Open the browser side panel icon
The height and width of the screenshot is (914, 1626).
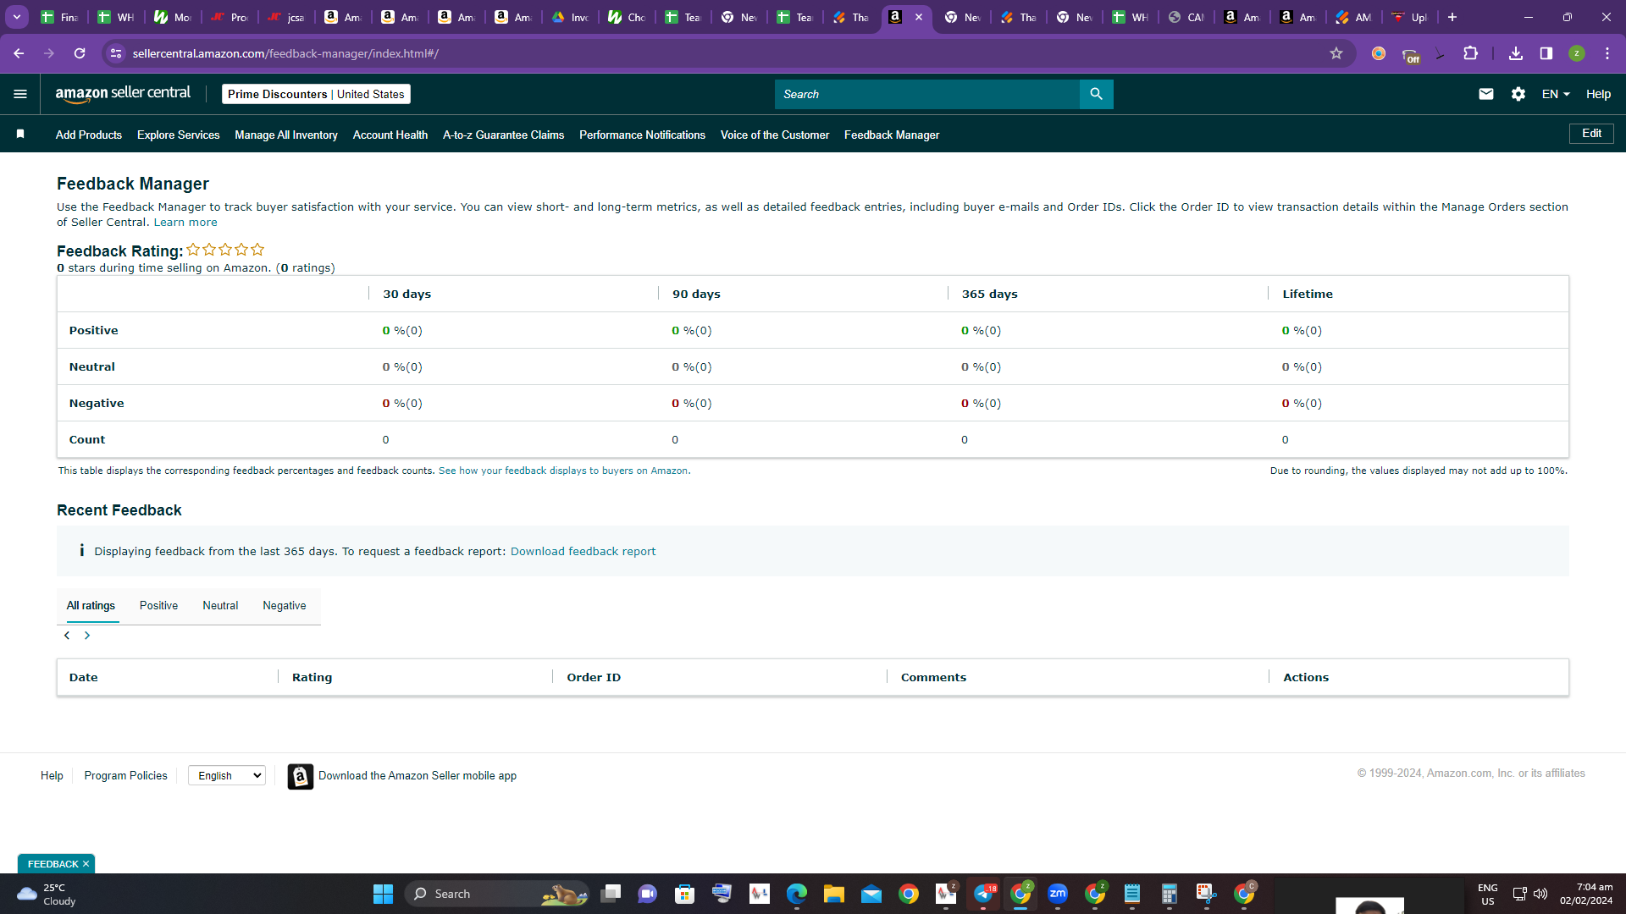pyautogui.click(x=1546, y=53)
